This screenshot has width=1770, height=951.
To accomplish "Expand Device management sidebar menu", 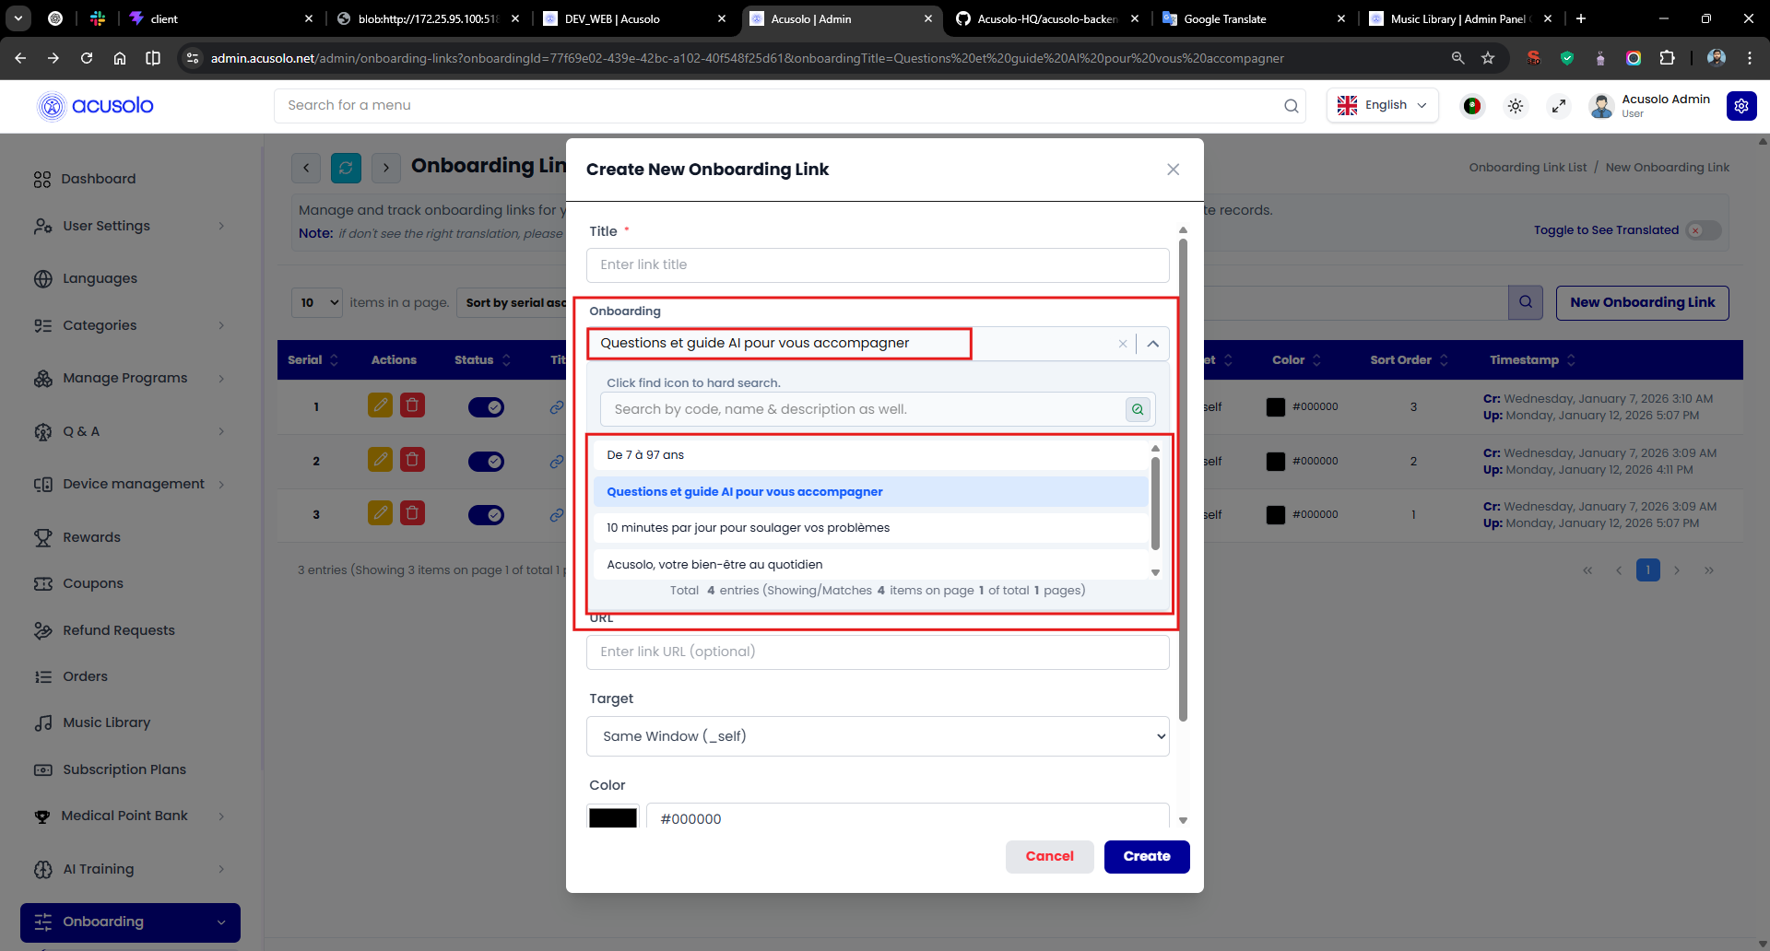I will [x=129, y=484].
